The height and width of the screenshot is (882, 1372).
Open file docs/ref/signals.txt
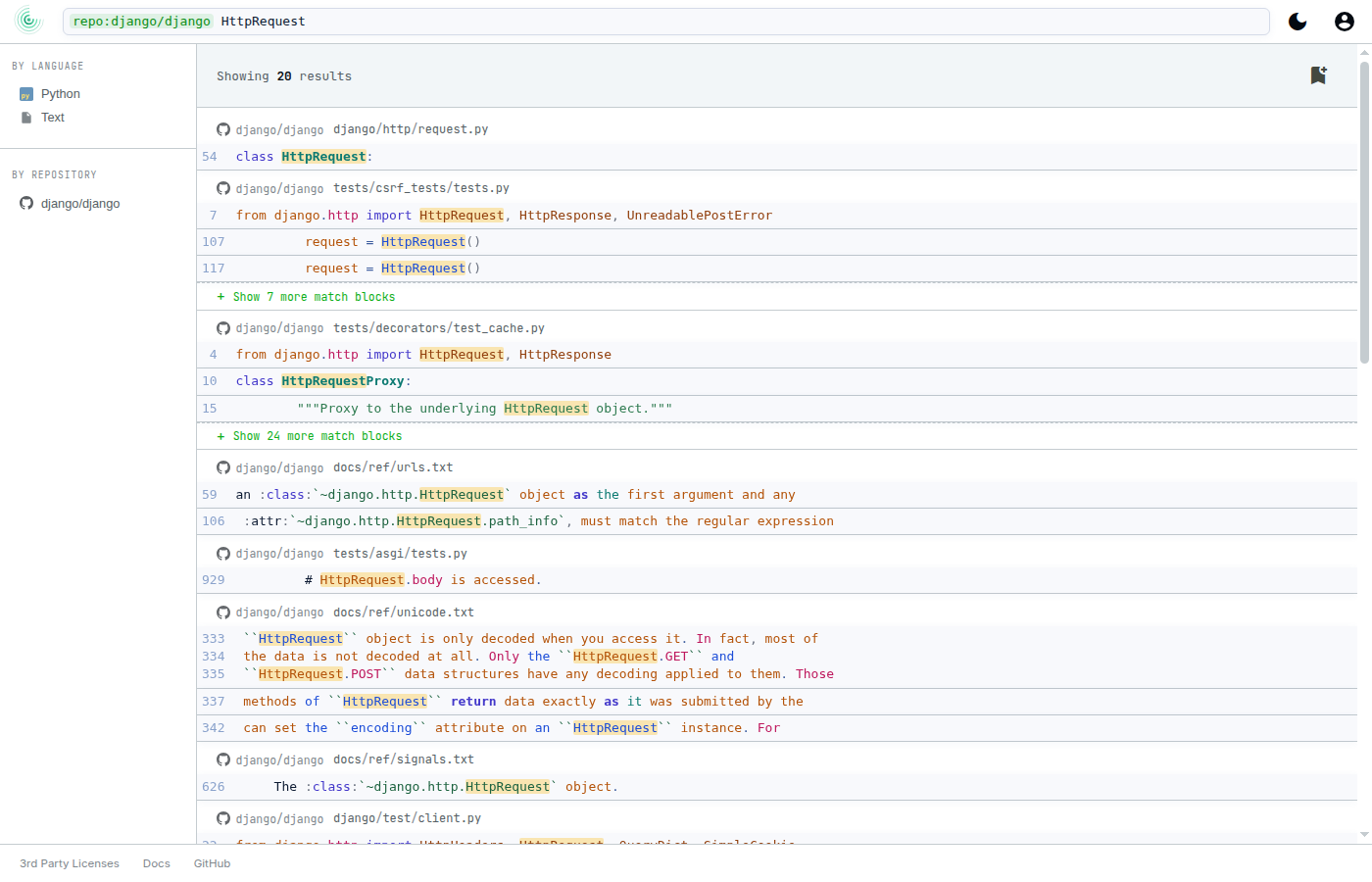pos(404,759)
